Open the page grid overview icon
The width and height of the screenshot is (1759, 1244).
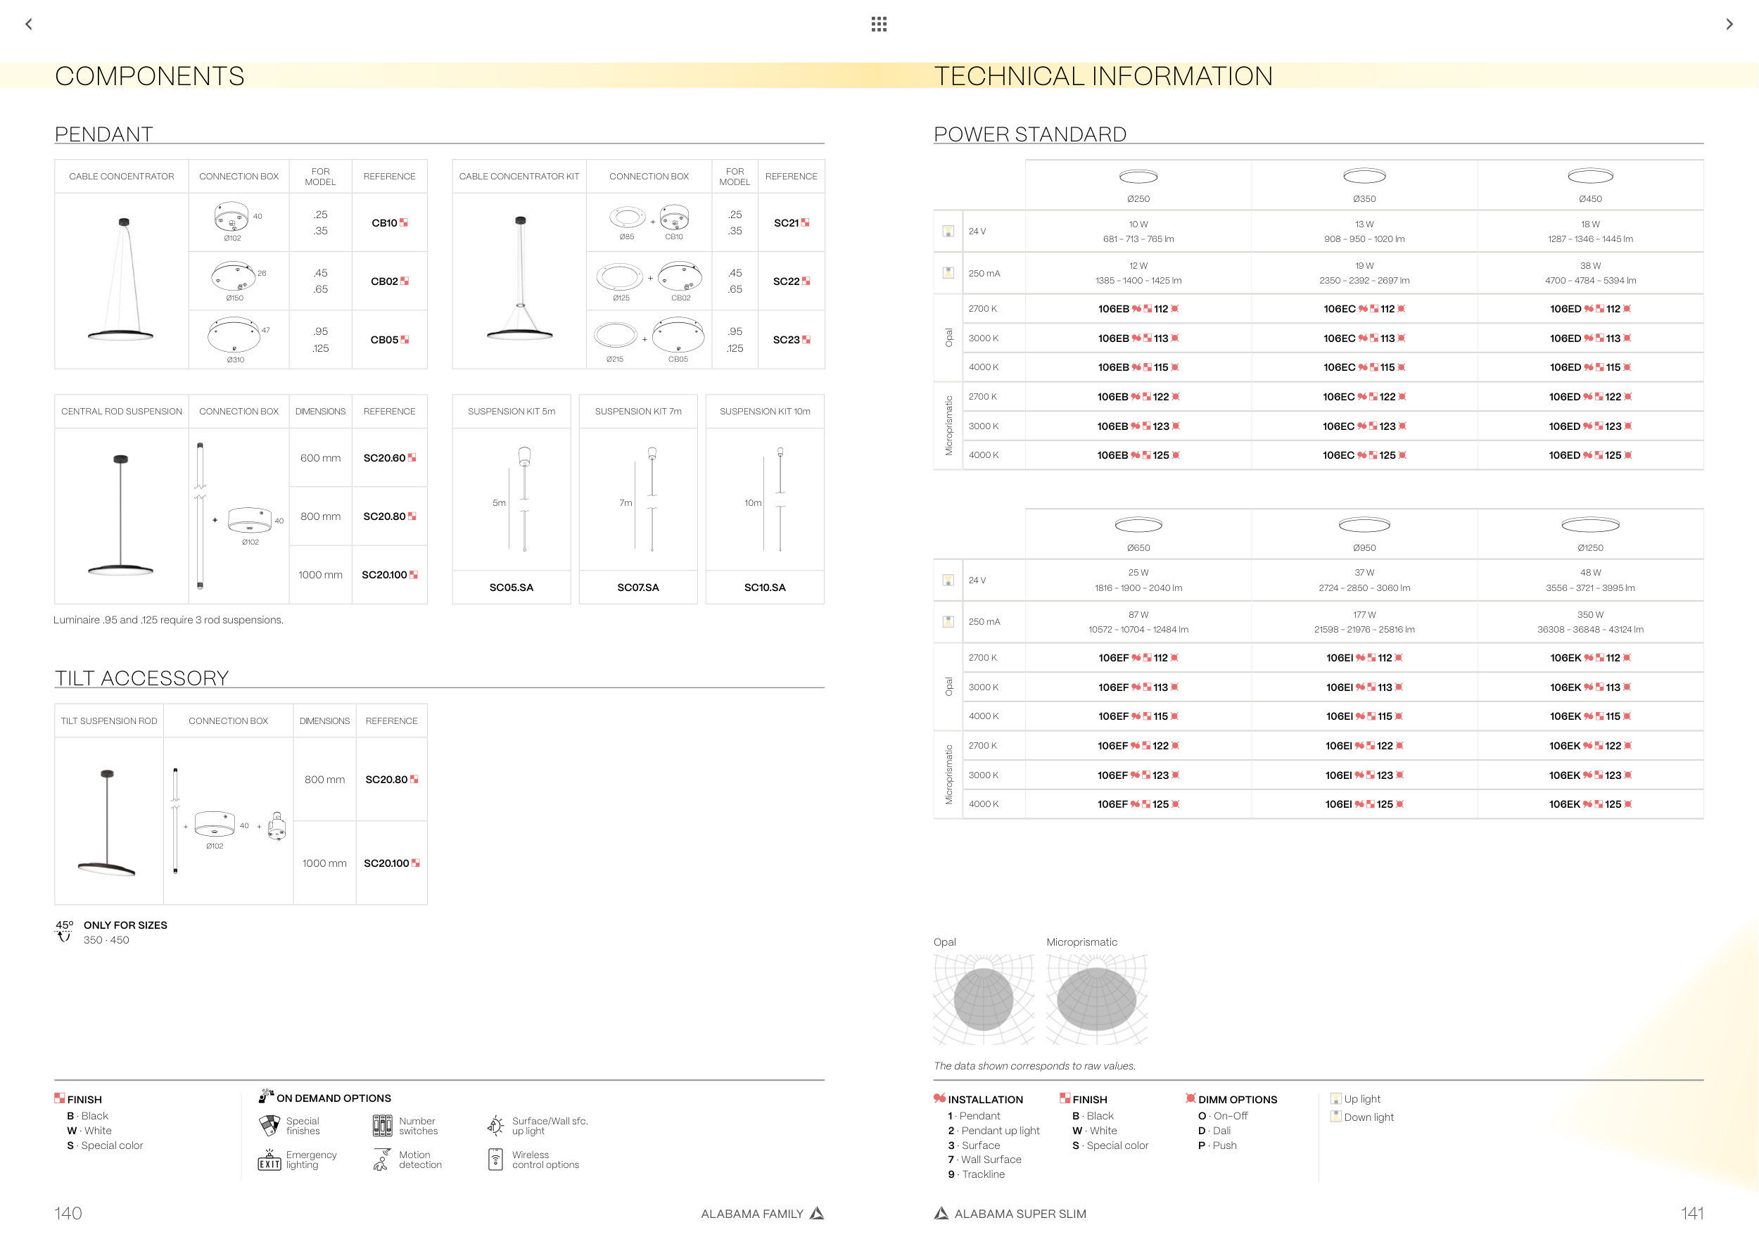(x=879, y=24)
